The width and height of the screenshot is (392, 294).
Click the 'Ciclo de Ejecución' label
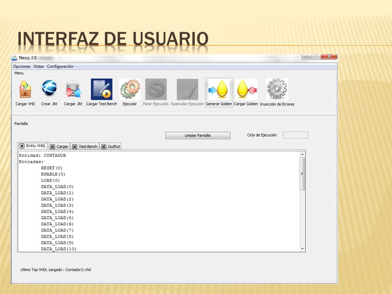262,135
